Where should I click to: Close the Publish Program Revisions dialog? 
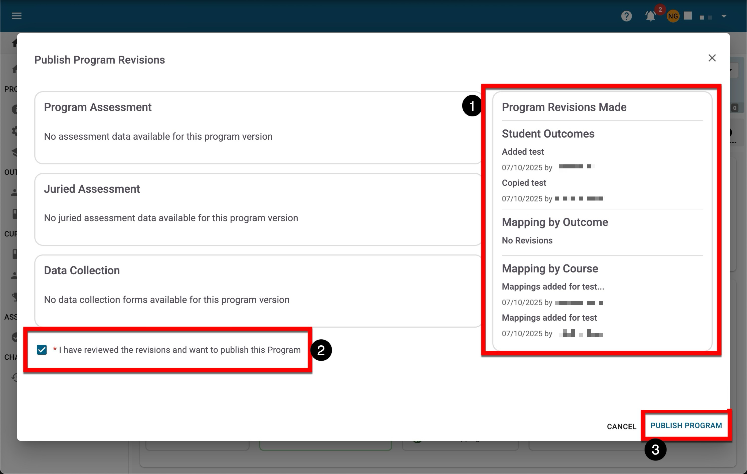(x=712, y=58)
